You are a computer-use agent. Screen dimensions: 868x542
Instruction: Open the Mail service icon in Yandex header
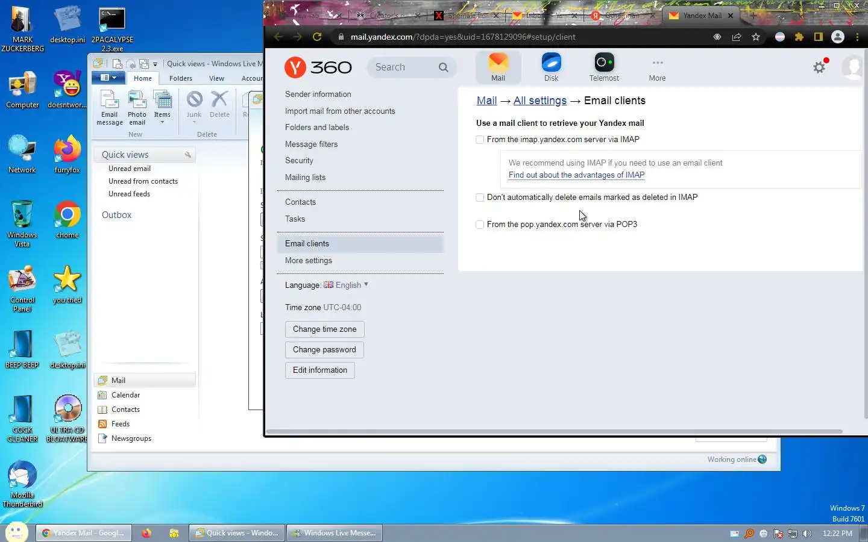498,67
